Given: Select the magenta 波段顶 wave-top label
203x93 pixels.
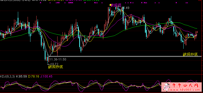Looking at the screenshot, I should pyautogui.click(x=116, y=5).
